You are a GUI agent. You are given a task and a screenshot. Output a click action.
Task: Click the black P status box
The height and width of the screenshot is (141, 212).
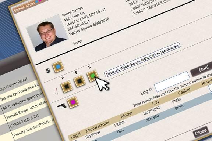[66, 87]
